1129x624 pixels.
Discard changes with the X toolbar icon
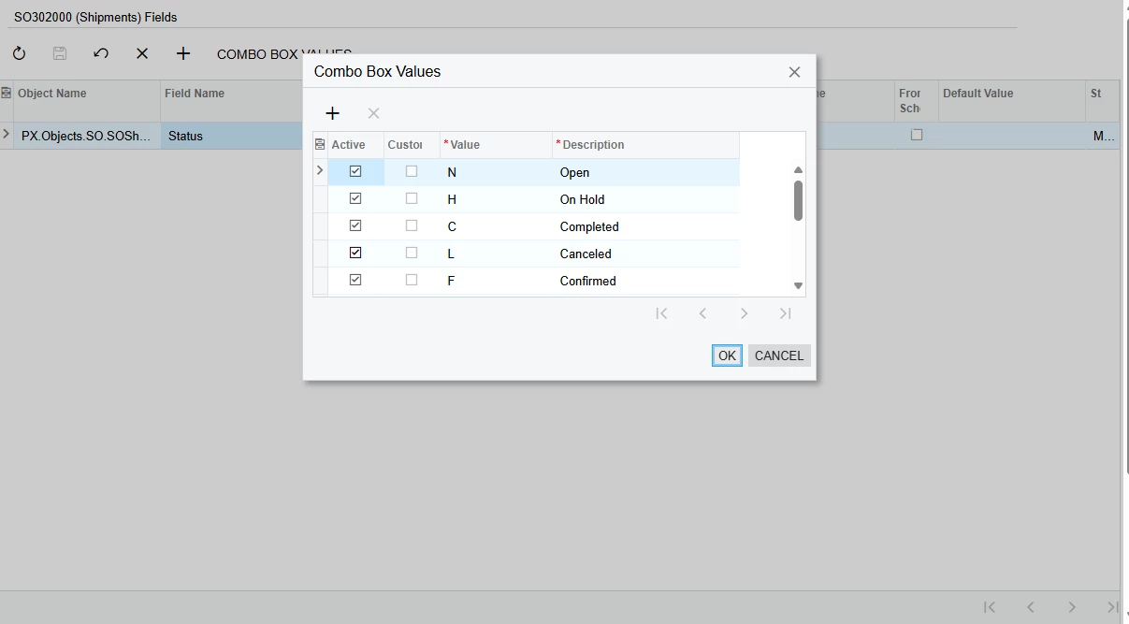coord(141,53)
